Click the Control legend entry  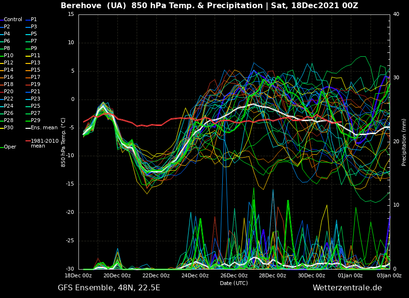pos(13,20)
